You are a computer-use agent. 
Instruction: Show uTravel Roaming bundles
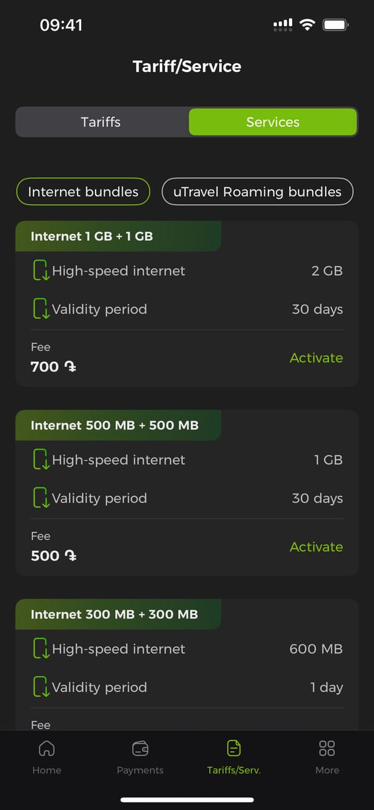(x=257, y=192)
